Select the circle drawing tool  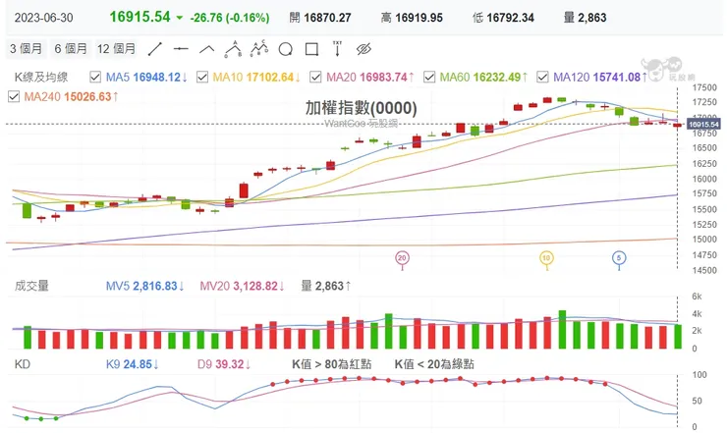(x=286, y=49)
